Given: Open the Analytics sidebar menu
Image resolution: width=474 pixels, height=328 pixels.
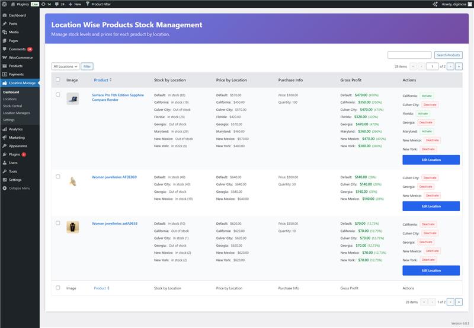Looking at the screenshot, I should (x=15, y=129).
